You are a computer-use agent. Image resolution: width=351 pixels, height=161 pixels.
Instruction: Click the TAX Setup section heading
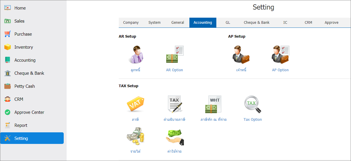tap(129, 86)
